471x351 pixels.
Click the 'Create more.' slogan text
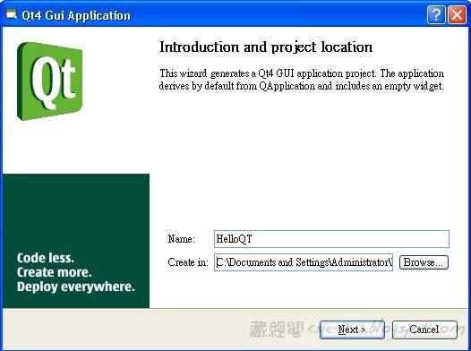click(54, 272)
